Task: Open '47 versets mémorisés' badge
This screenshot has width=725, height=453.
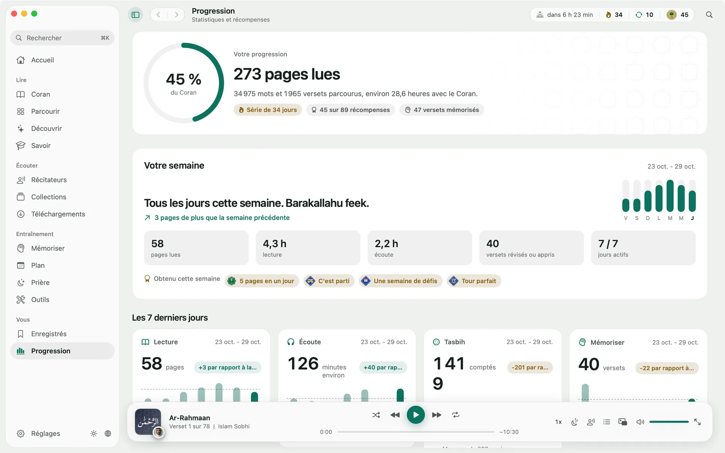Action: tap(442, 110)
